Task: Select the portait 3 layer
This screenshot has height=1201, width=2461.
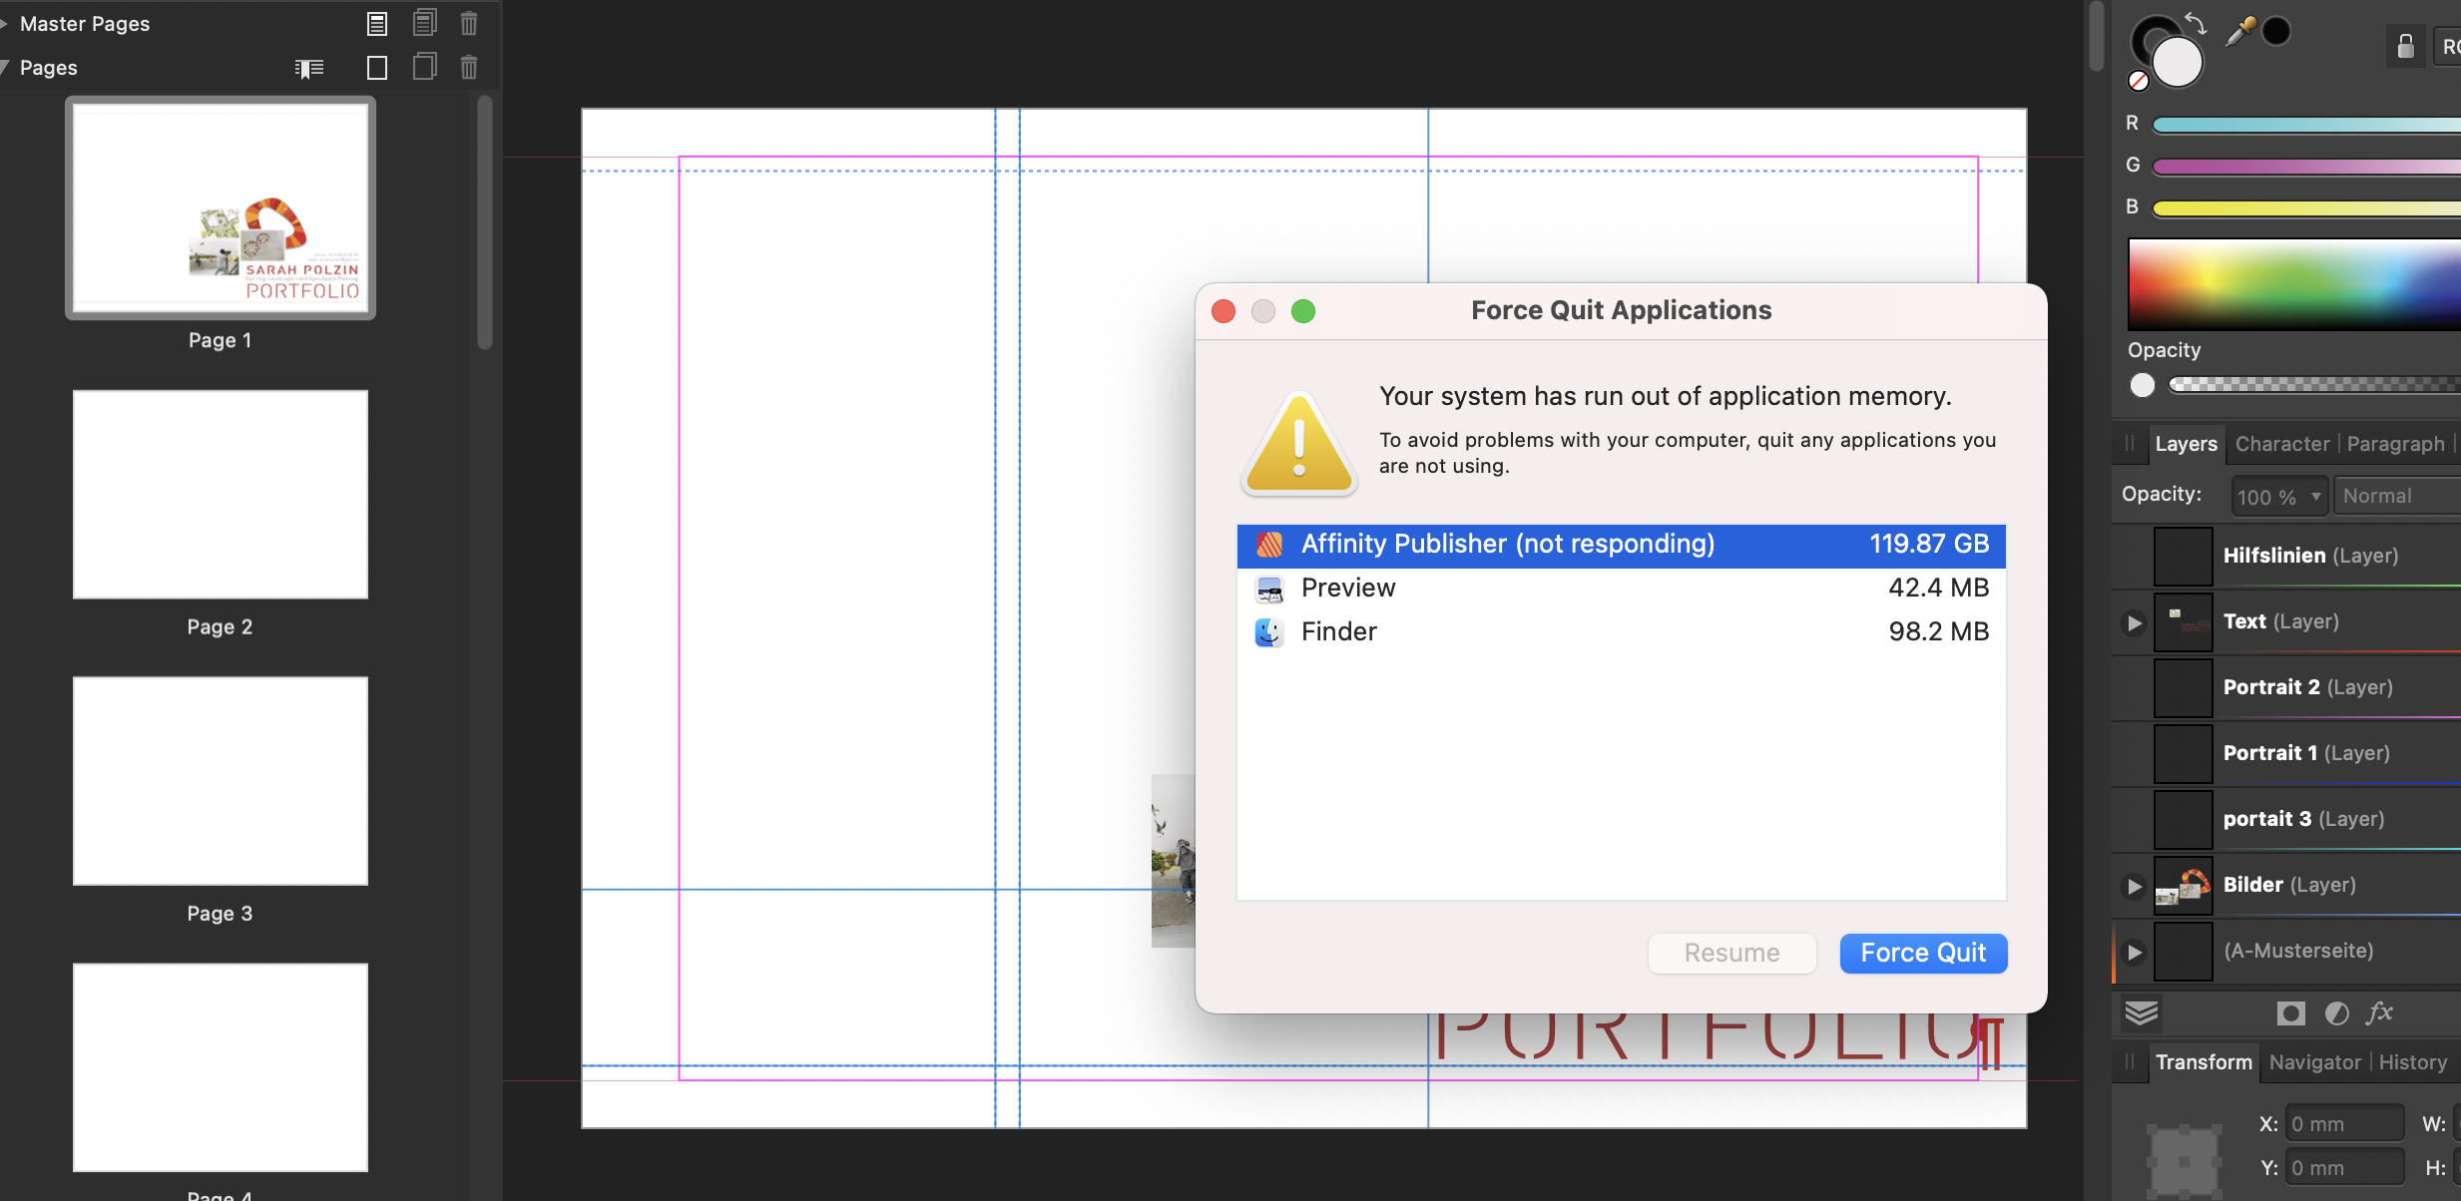Action: [2286, 820]
